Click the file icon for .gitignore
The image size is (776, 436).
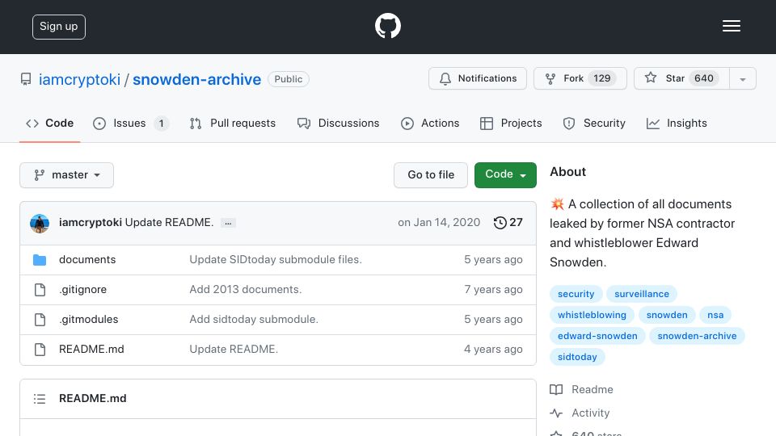[40, 290]
